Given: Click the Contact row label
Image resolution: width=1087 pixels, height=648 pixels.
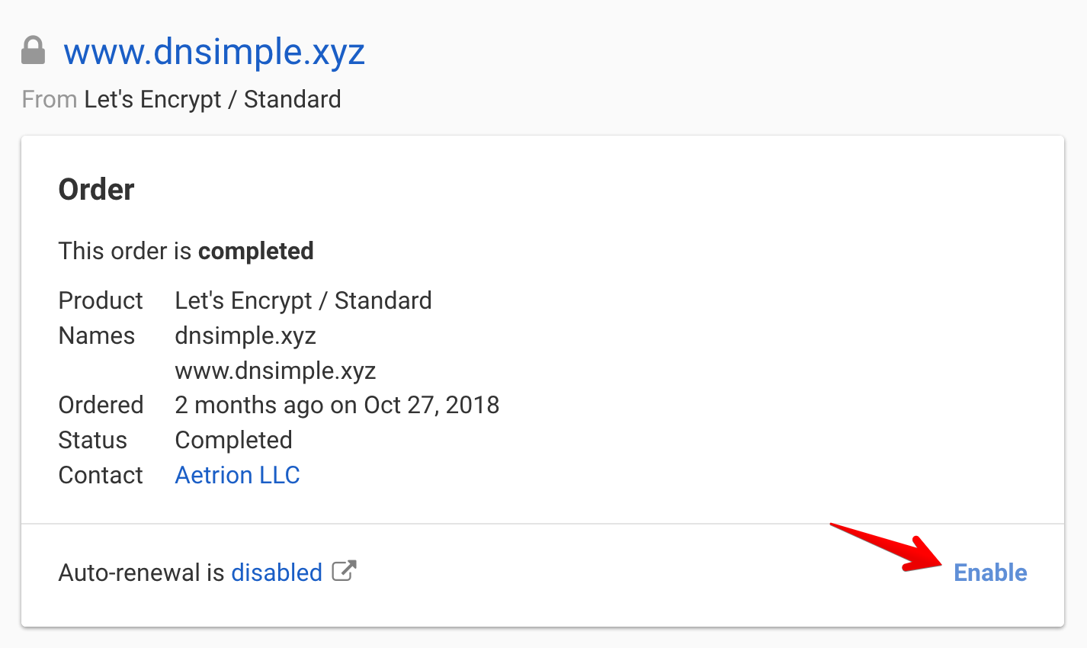Looking at the screenshot, I should click(101, 474).
